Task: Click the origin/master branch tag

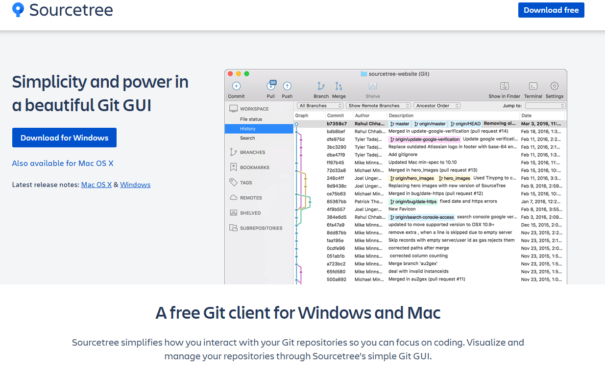Action: pos(430,124)
